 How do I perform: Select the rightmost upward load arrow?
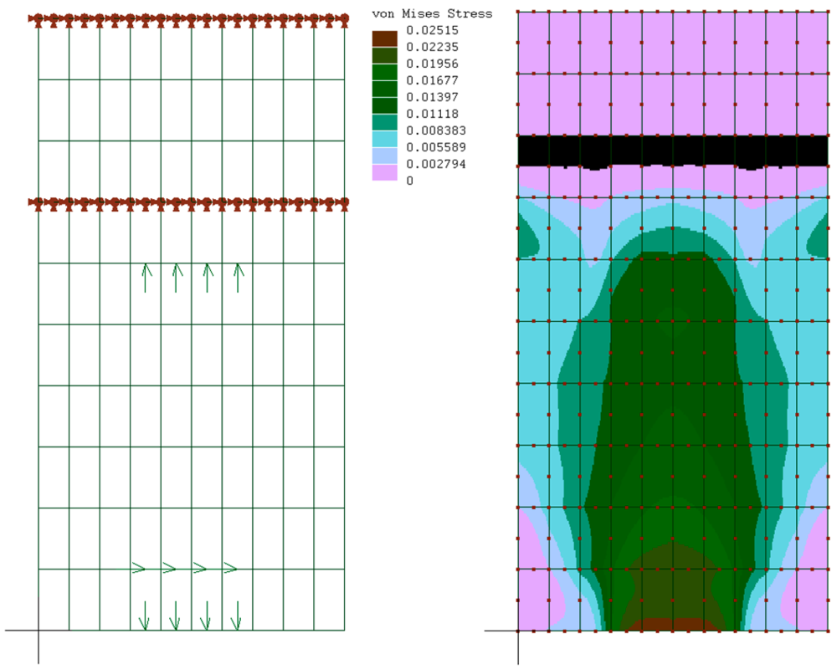tap(239, 277)
